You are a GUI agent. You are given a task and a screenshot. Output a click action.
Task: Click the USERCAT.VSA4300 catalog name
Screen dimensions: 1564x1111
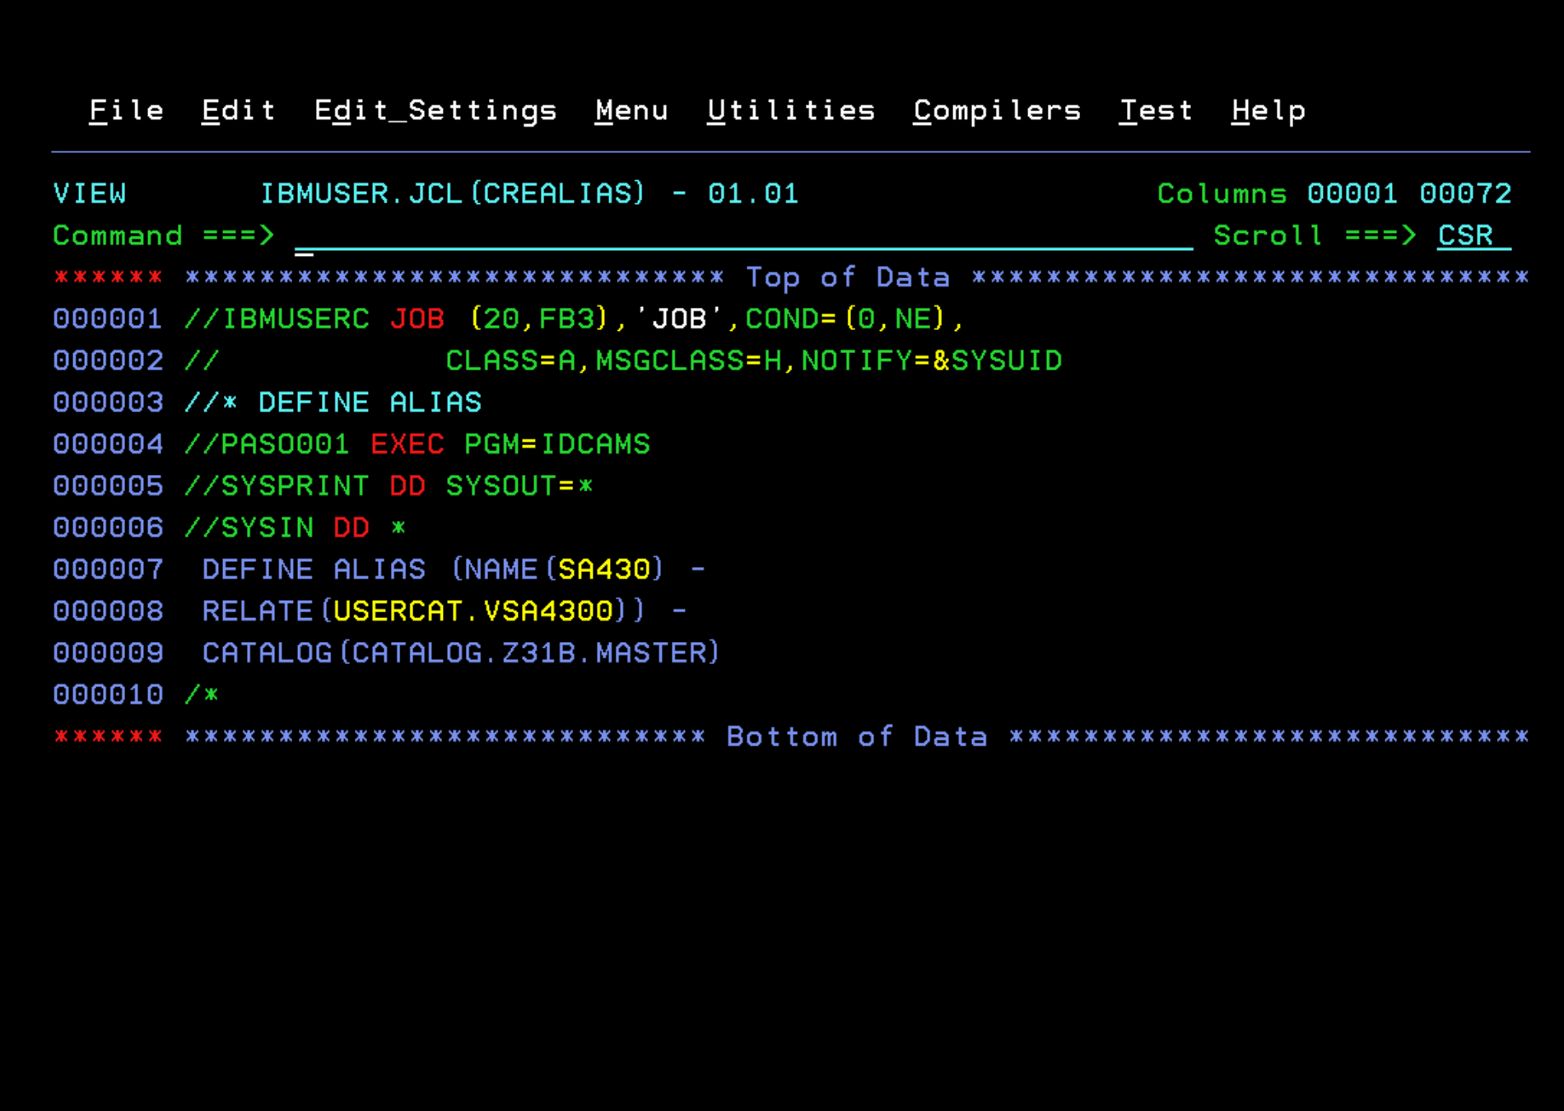[x=475, y=611]
